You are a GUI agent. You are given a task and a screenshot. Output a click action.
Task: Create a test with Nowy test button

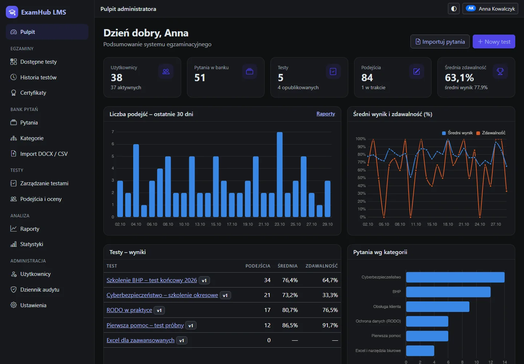coord(494,41)
